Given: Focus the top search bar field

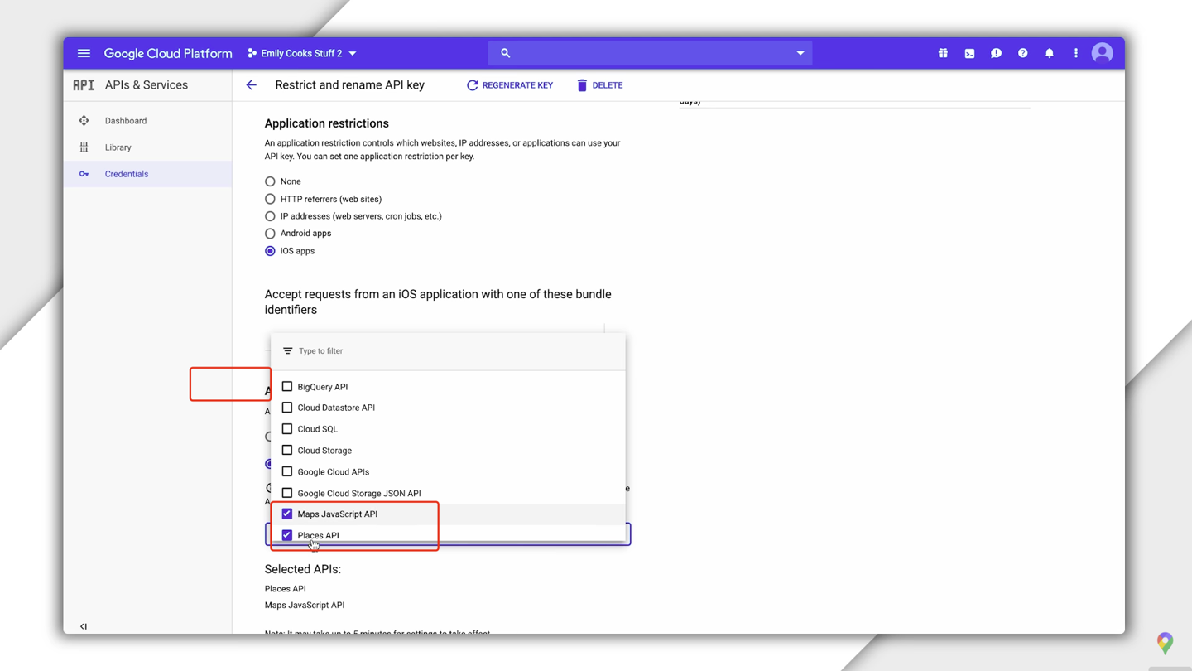Looking at the screenshot, I should coord(650,53).
